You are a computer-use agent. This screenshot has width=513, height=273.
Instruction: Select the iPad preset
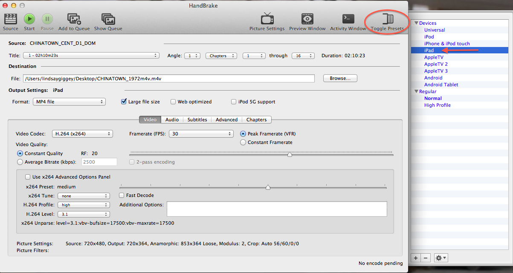coord(429,50)
